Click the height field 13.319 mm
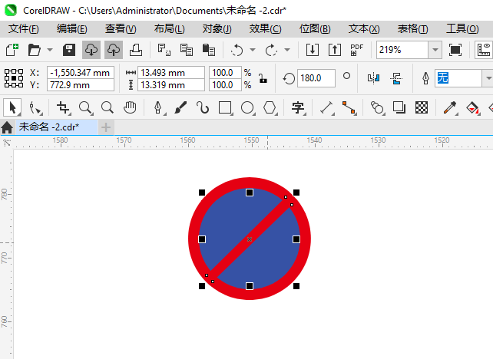493x359 pixels. click(171, 85)
